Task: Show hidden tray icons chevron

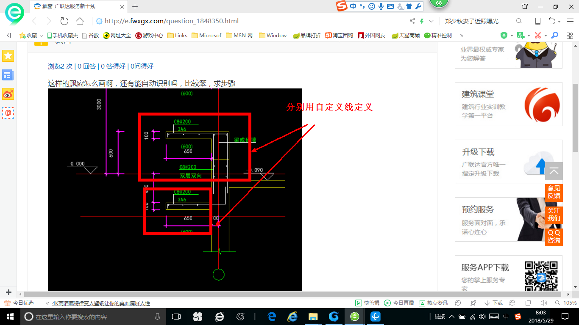Action: (x=451, y=317)
